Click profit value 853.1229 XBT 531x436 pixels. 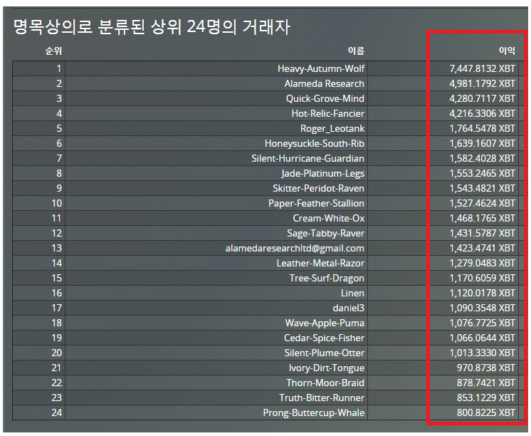[x=485, y=398]
